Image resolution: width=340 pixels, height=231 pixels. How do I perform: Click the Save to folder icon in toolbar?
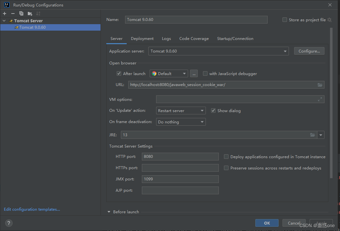tap(30, 14)
